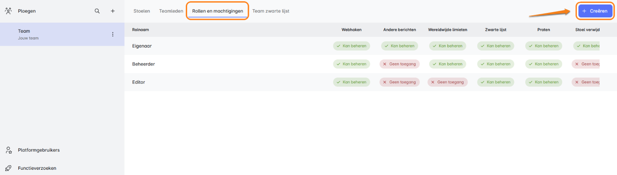Click Editor's Wereldwijde limieten Geen toegang badge

point(447,82)
